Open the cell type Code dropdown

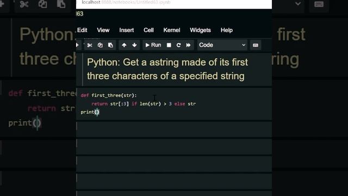(x=222, y=45)
